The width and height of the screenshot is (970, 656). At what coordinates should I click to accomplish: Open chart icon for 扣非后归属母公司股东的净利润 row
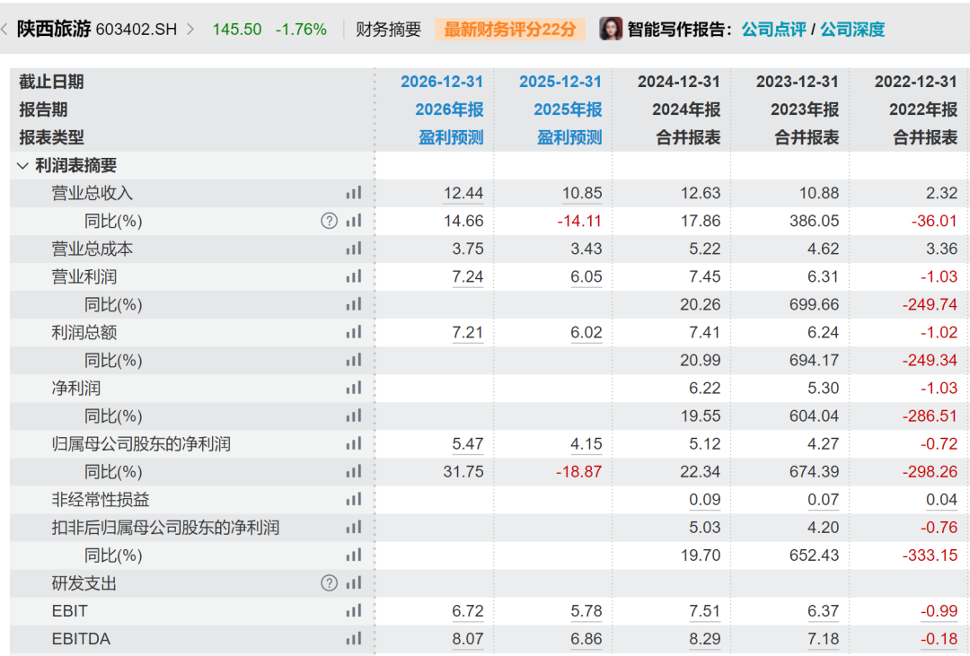point(354,527)
